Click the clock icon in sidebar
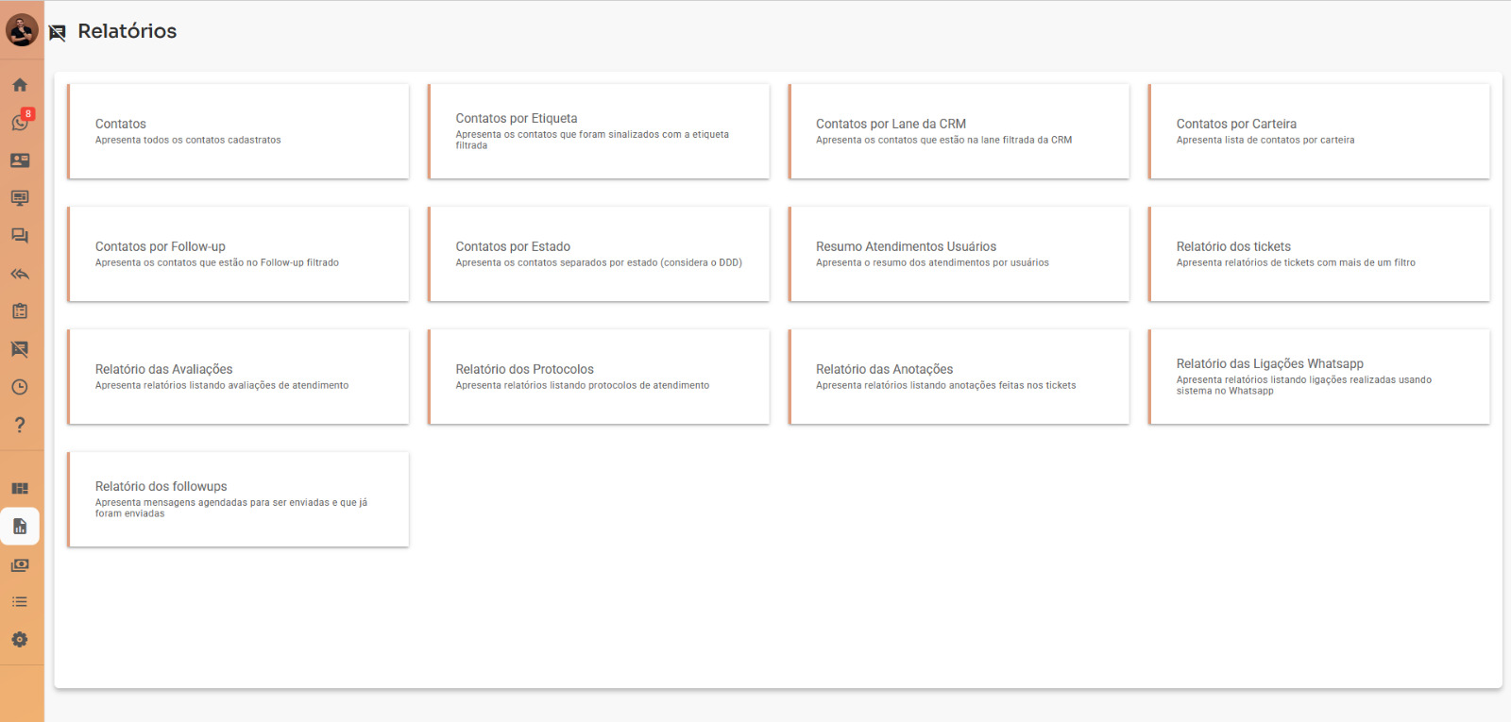1511x722 pixels. [20, 387]
